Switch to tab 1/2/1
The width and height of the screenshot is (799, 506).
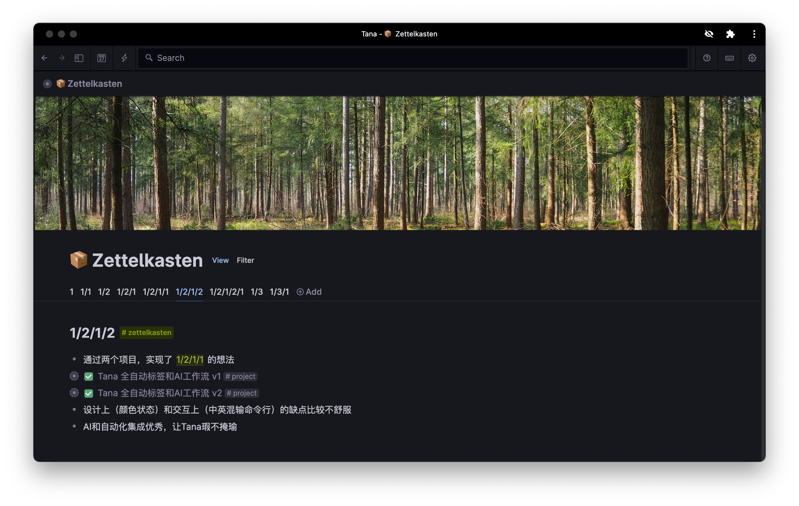point(126,292)
